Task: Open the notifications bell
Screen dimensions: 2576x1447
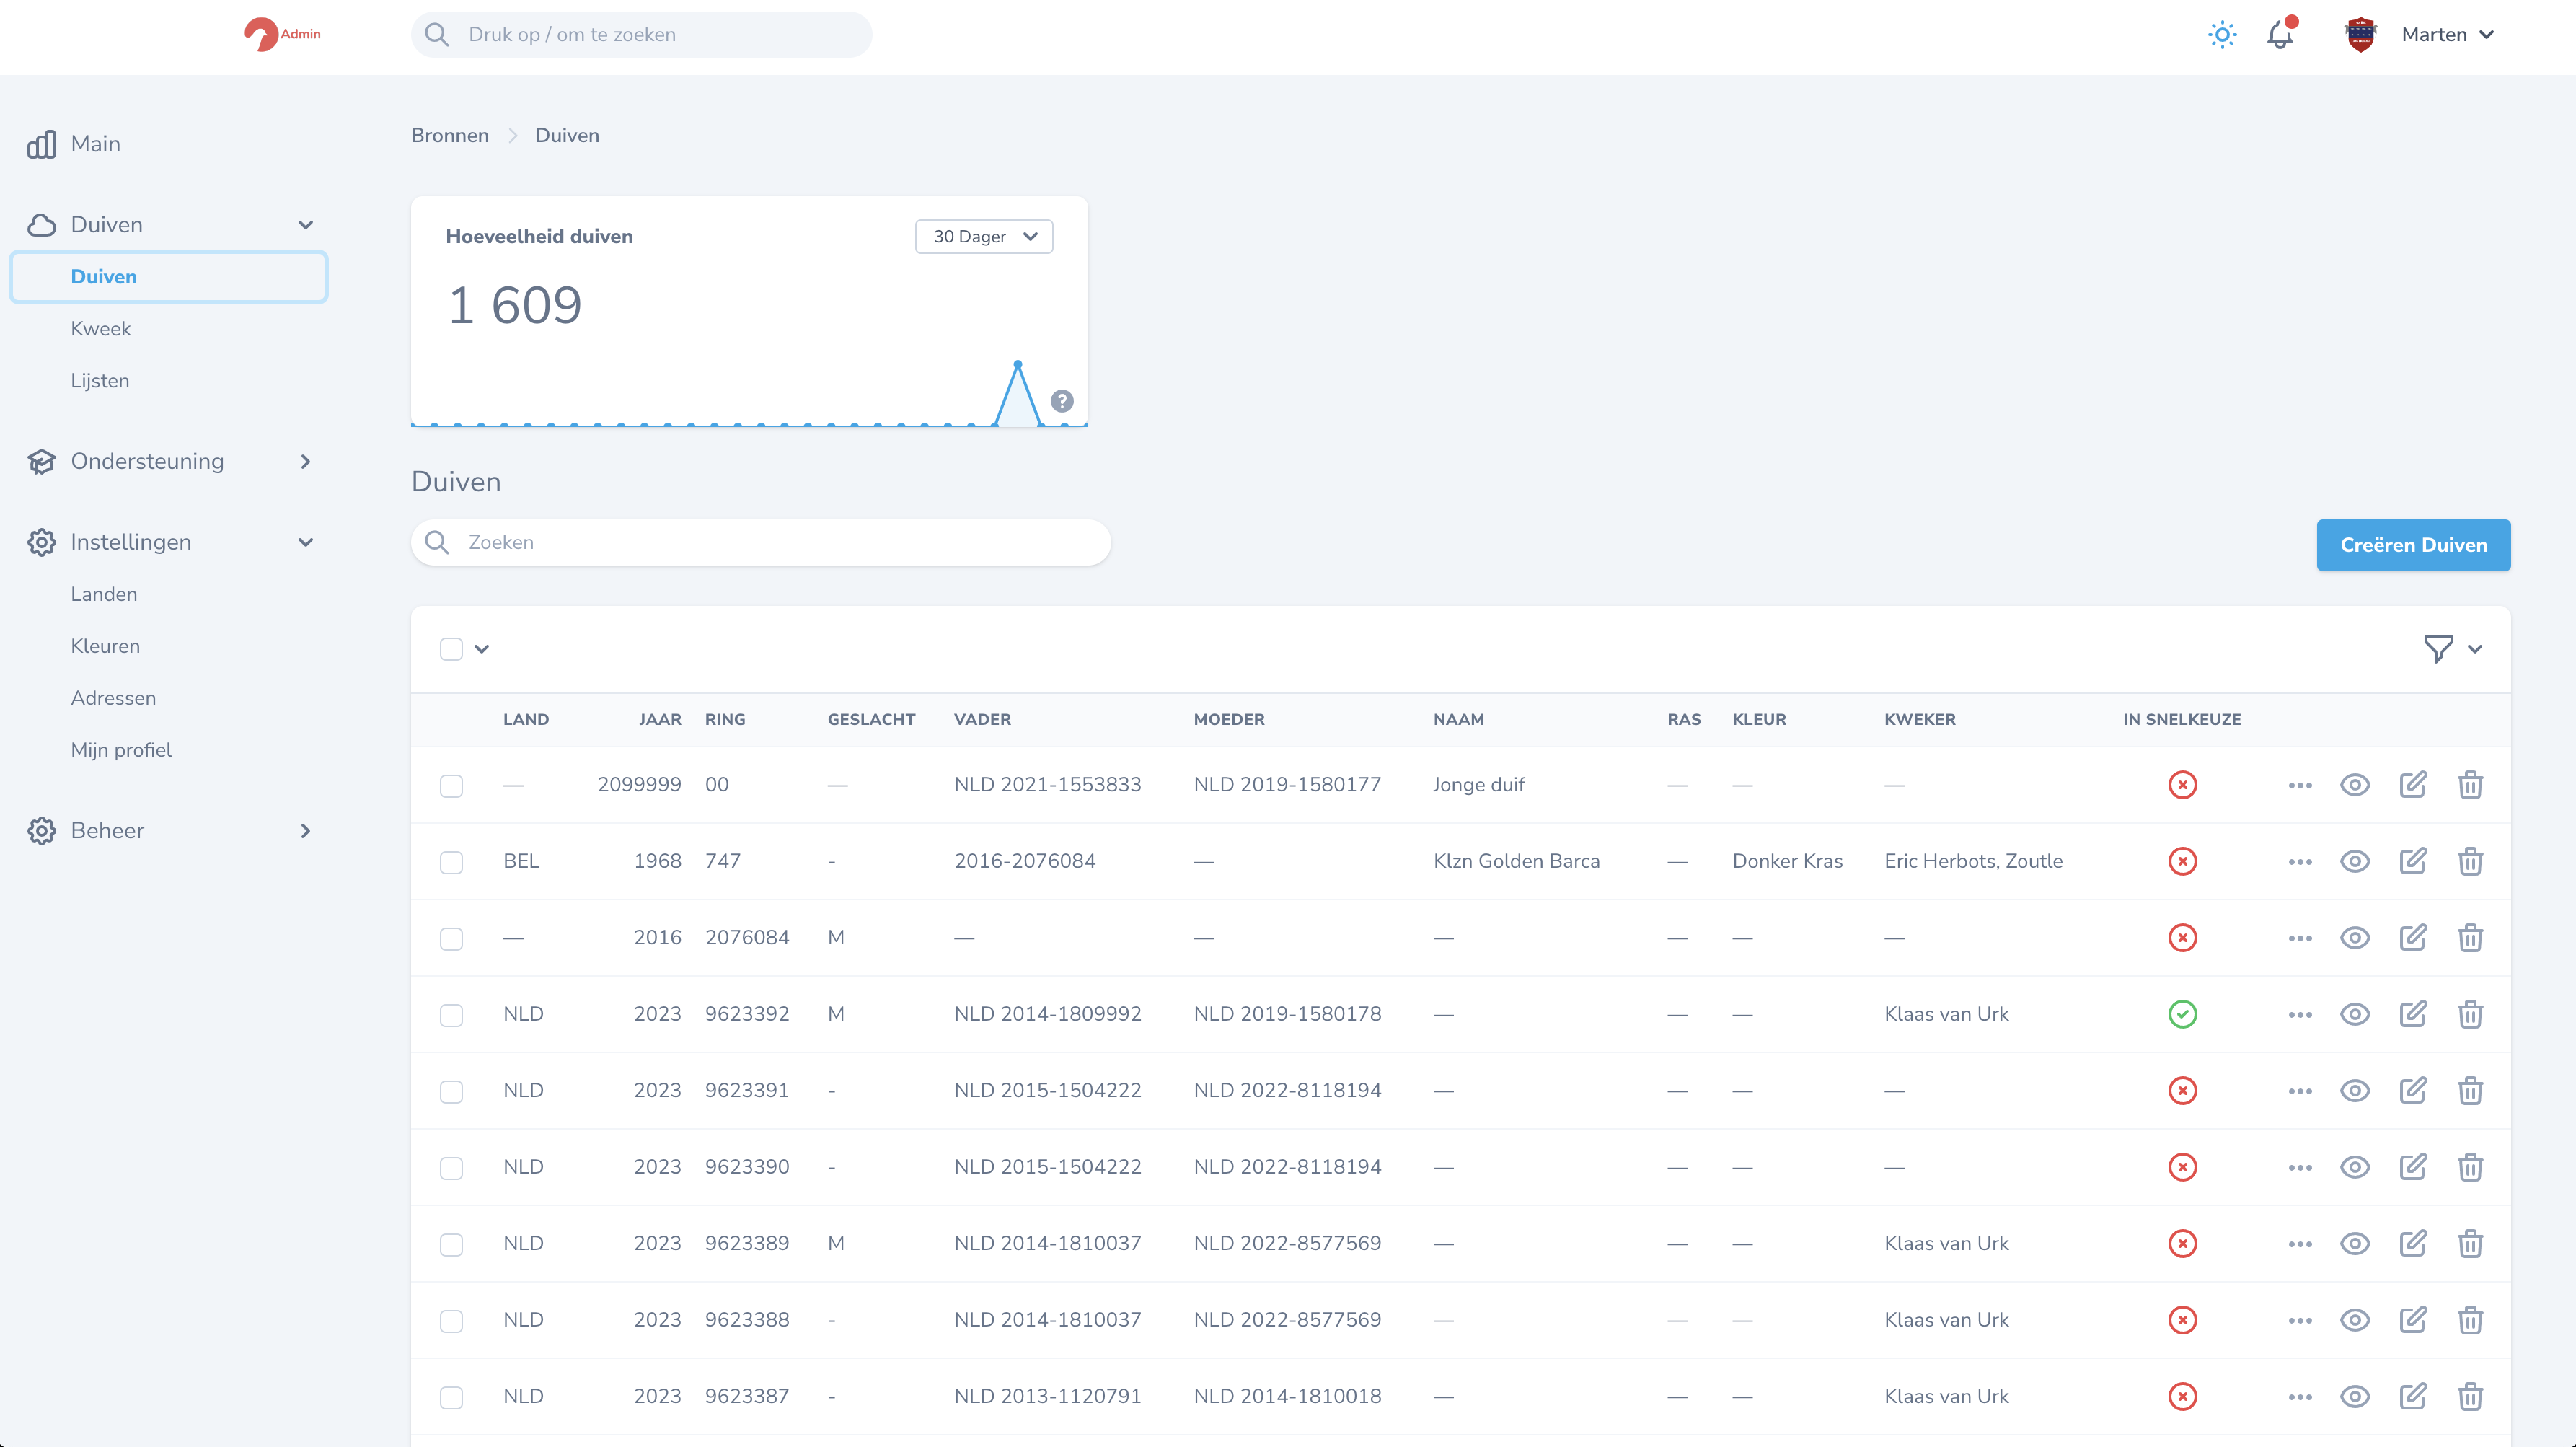Action: click(x=2280, y=35)
